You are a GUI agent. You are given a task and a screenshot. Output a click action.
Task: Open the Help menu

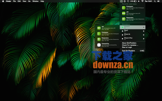pyautogui.click(x=42, y=1)
